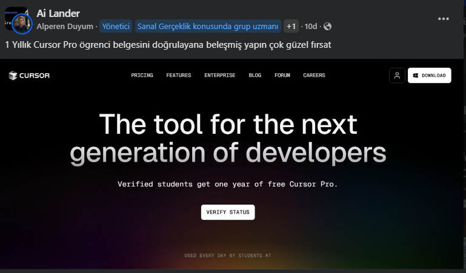Click the Cursor logo in the image
Image resolution: width=466 pixels, height=273 pixels.
[x=29, y=76]
